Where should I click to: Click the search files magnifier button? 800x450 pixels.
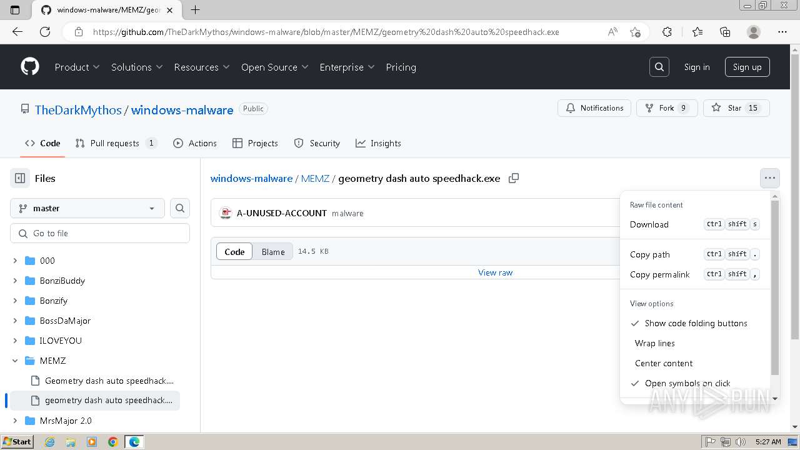tap(180, 208)
